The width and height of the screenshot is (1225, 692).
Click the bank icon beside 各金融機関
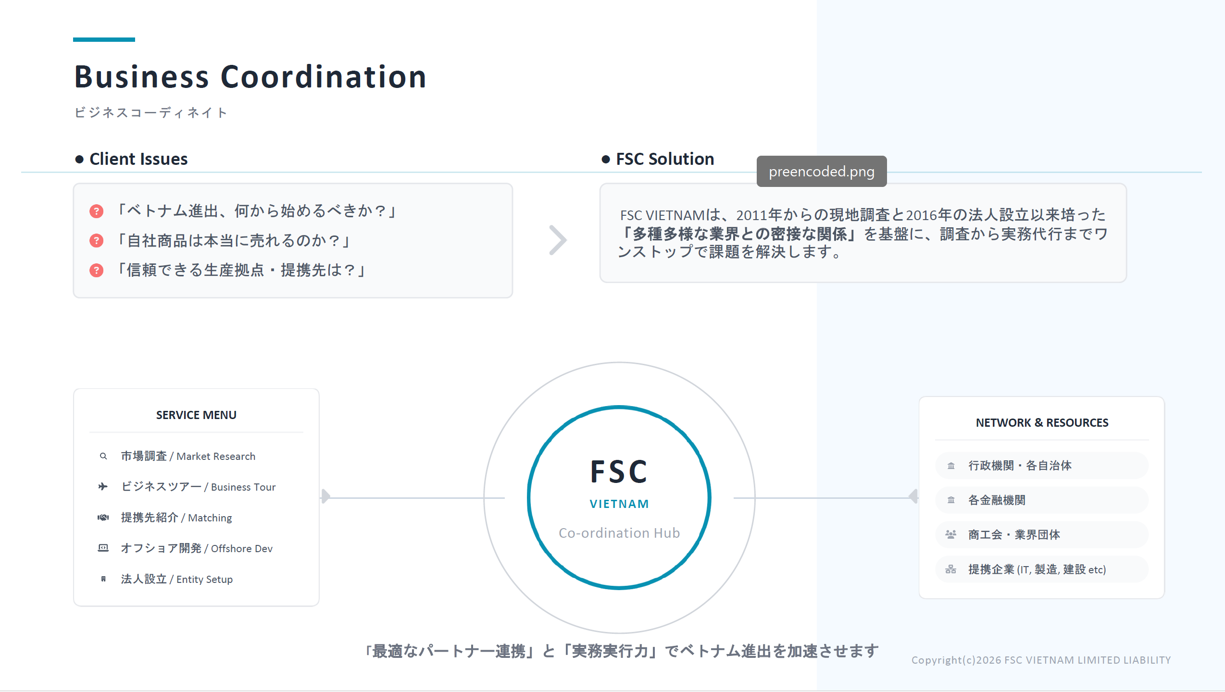(x=951, y=500)
